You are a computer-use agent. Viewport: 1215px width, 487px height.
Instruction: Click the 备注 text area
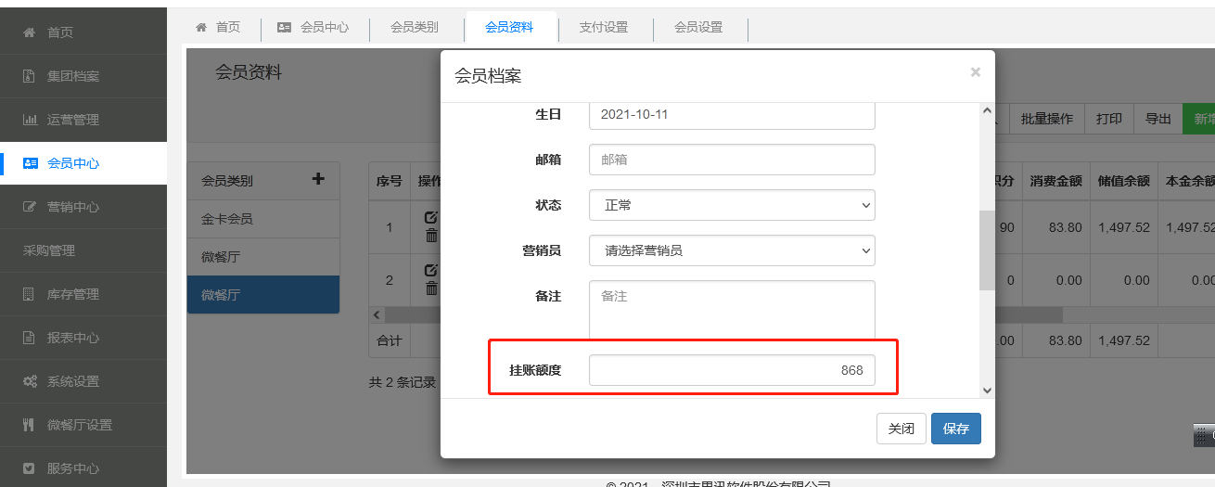732,310
